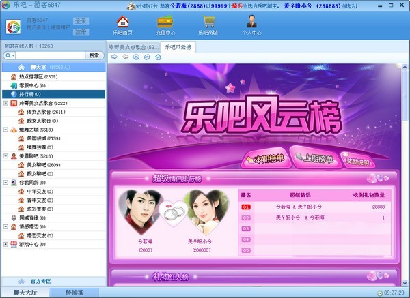Viewport: 410px width, 298px height.
Task: Switch to 帅哥美女点歌台 tab
Action: [133, 47]
